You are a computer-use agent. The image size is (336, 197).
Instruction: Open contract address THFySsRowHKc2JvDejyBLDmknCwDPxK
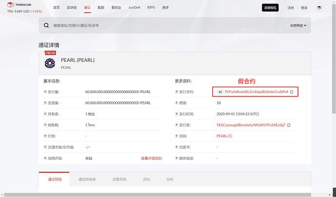click(x=257, y=92)
